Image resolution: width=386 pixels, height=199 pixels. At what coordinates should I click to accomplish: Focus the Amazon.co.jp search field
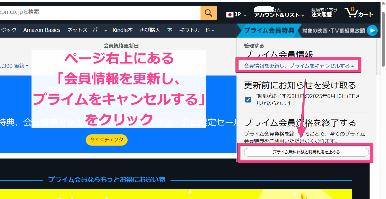[x=100, y=13]
